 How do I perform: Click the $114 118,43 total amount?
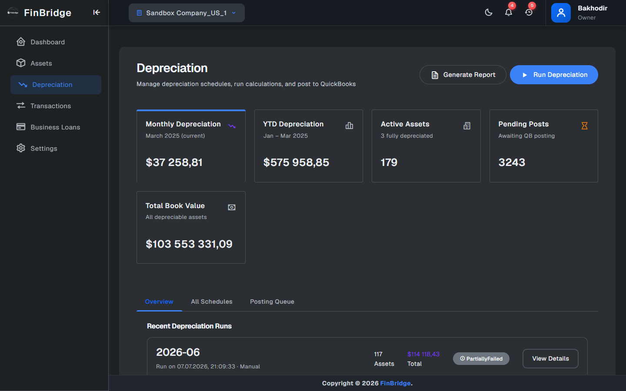[x=423, y=354]
